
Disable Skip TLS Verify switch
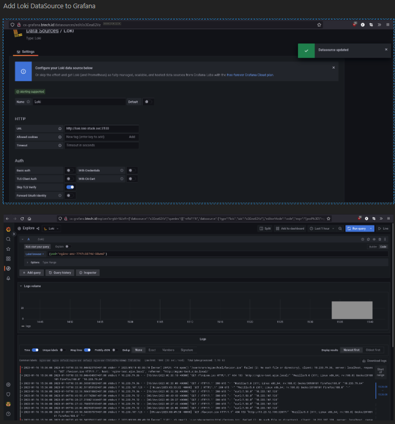coord(70,187)
